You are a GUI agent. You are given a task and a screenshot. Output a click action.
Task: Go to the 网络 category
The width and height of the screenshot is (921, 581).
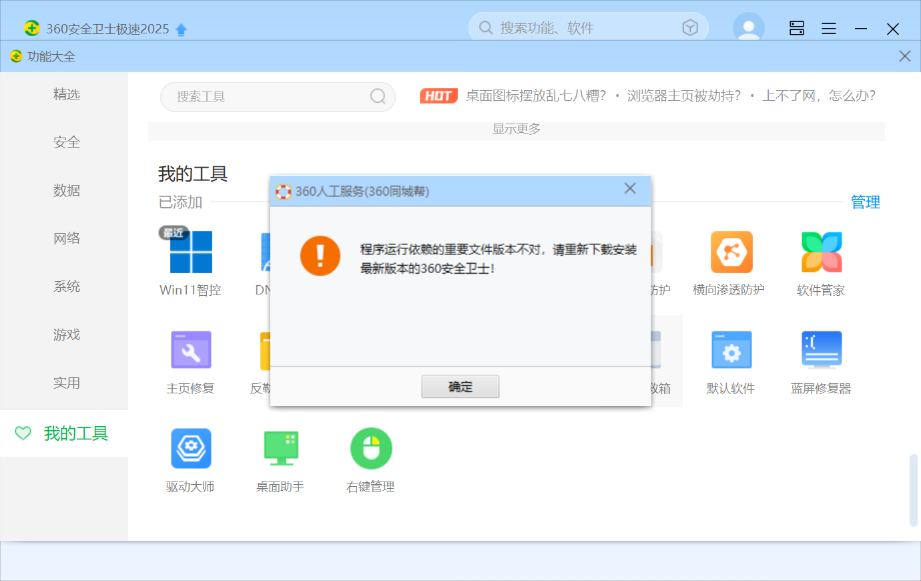(x=67, y=238)
